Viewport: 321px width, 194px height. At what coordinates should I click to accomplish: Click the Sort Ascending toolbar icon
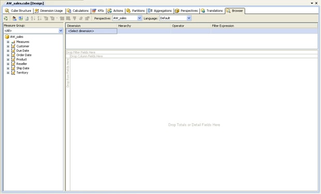point(33,19)
